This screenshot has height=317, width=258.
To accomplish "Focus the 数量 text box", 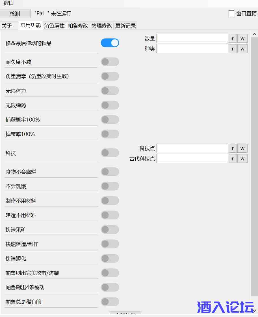I will click(x=192, y=39).
